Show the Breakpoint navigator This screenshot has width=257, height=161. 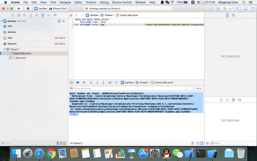coord(49,15)
